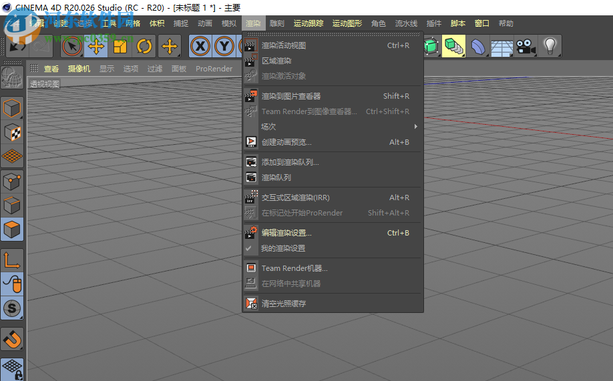Screen dimensions: 613x381
Task: Switch to Texture mode checkered cube
Action: click(12, 133)
